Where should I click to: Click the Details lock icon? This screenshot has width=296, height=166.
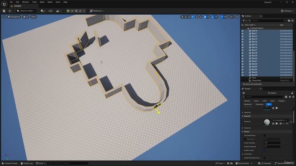click(x=292, y=93)
